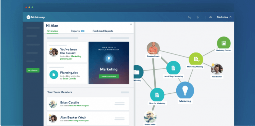Open the Latest Blog- Marketing node
This screenshot has width=255, height=126.
coord(173,68)
